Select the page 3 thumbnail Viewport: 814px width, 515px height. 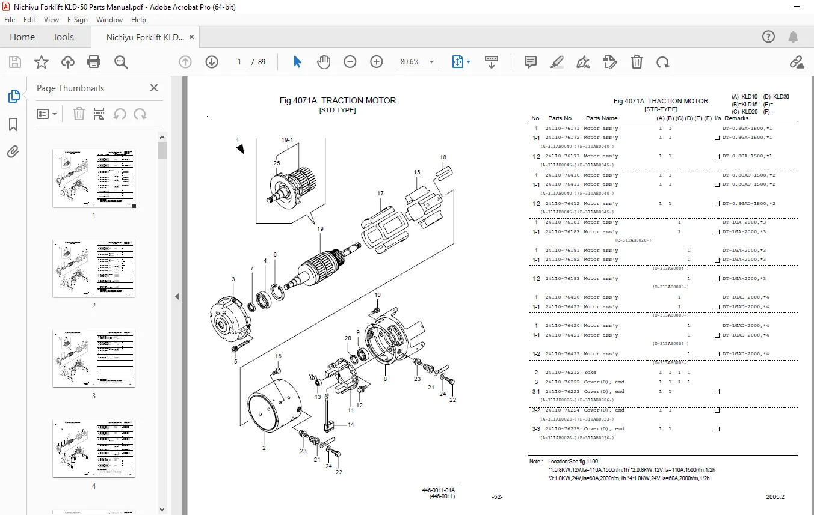pos(93,359)
